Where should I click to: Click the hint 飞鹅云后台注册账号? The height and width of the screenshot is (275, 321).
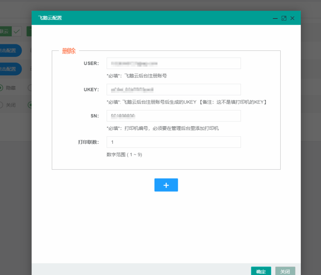[137, 76]
